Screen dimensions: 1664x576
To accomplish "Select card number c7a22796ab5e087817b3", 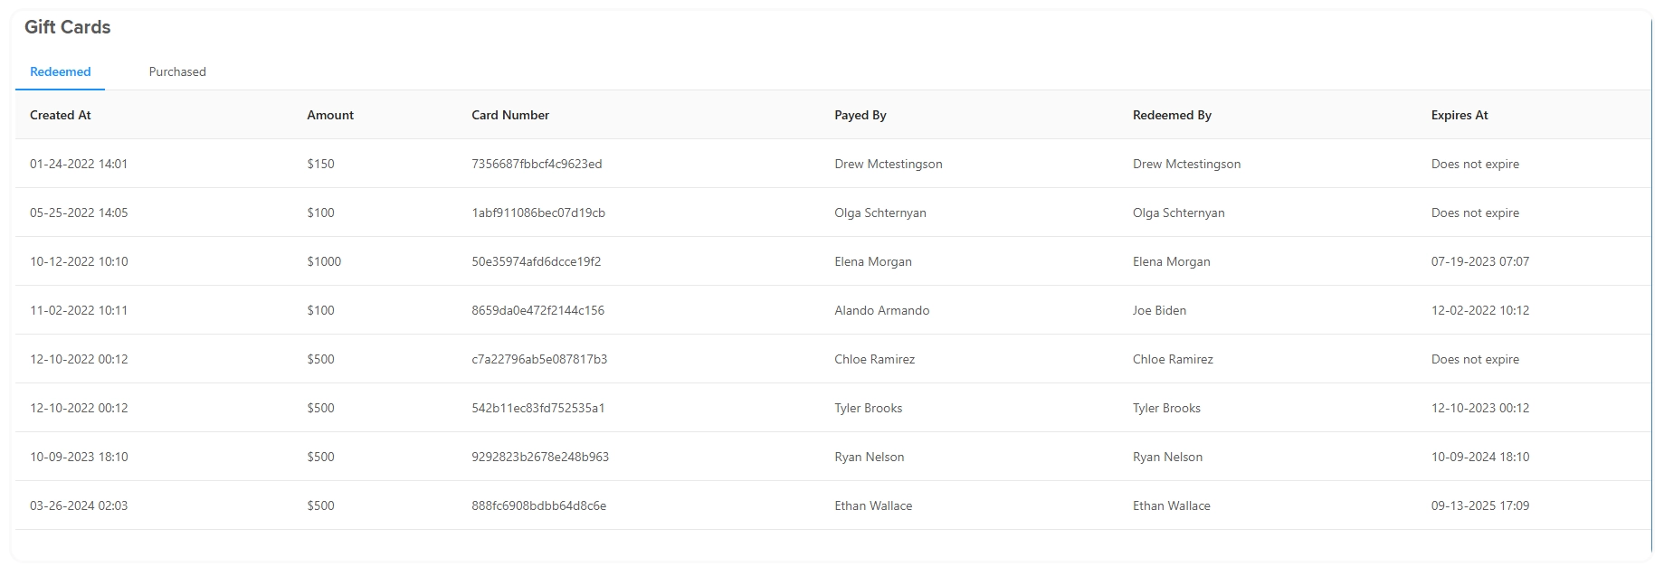I will 539,359.
